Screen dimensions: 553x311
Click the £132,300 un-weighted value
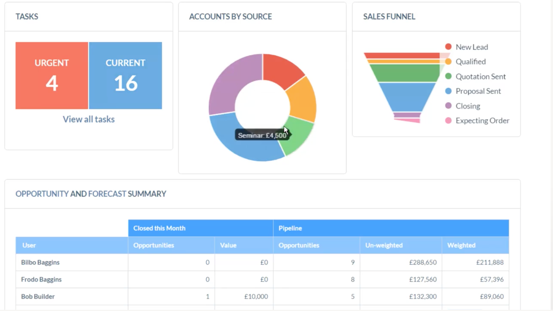point(423,297)
